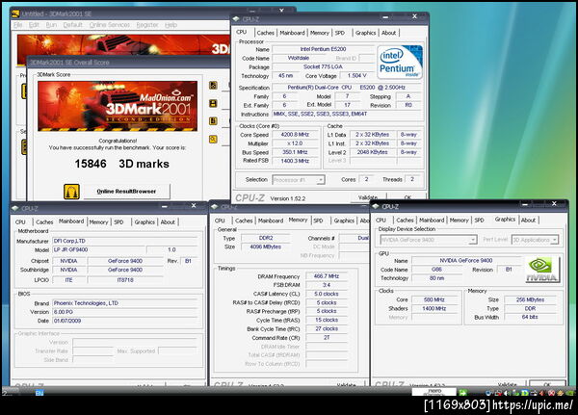This screenshot has height=415, width=578.
Task: Click the details sheet icon below the floppy disk
Action: (213, 121)
